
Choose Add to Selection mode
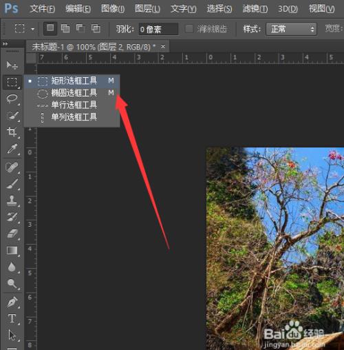click(65, 28)
